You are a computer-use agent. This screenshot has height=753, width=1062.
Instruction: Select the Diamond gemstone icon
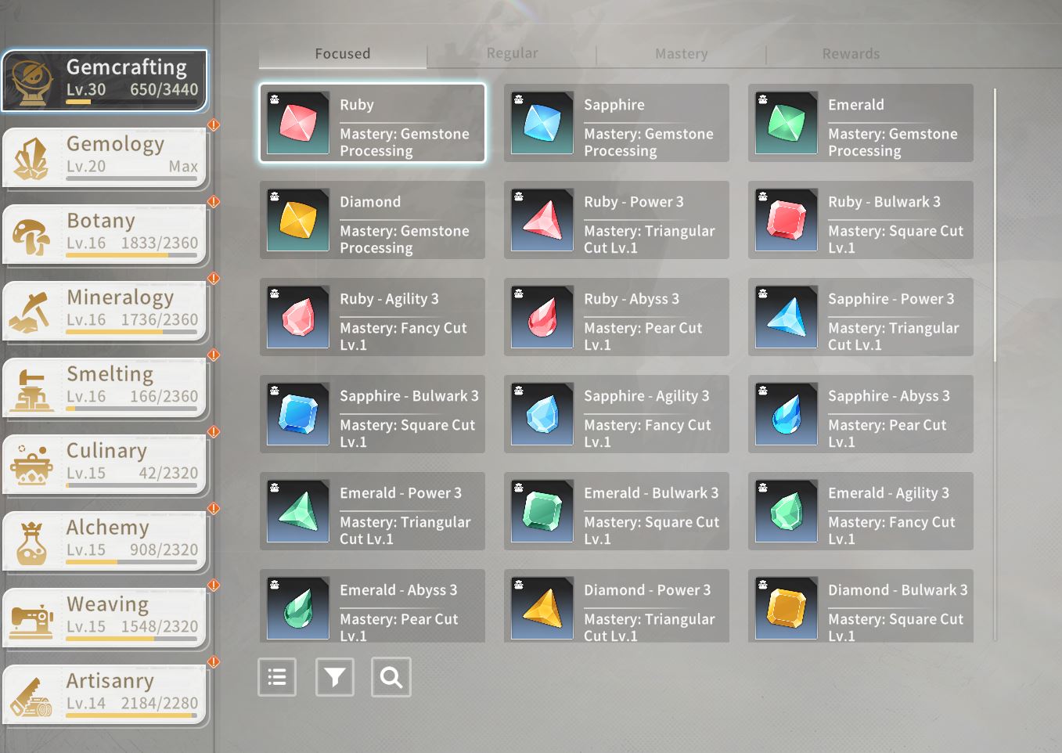tap(297, 220)
